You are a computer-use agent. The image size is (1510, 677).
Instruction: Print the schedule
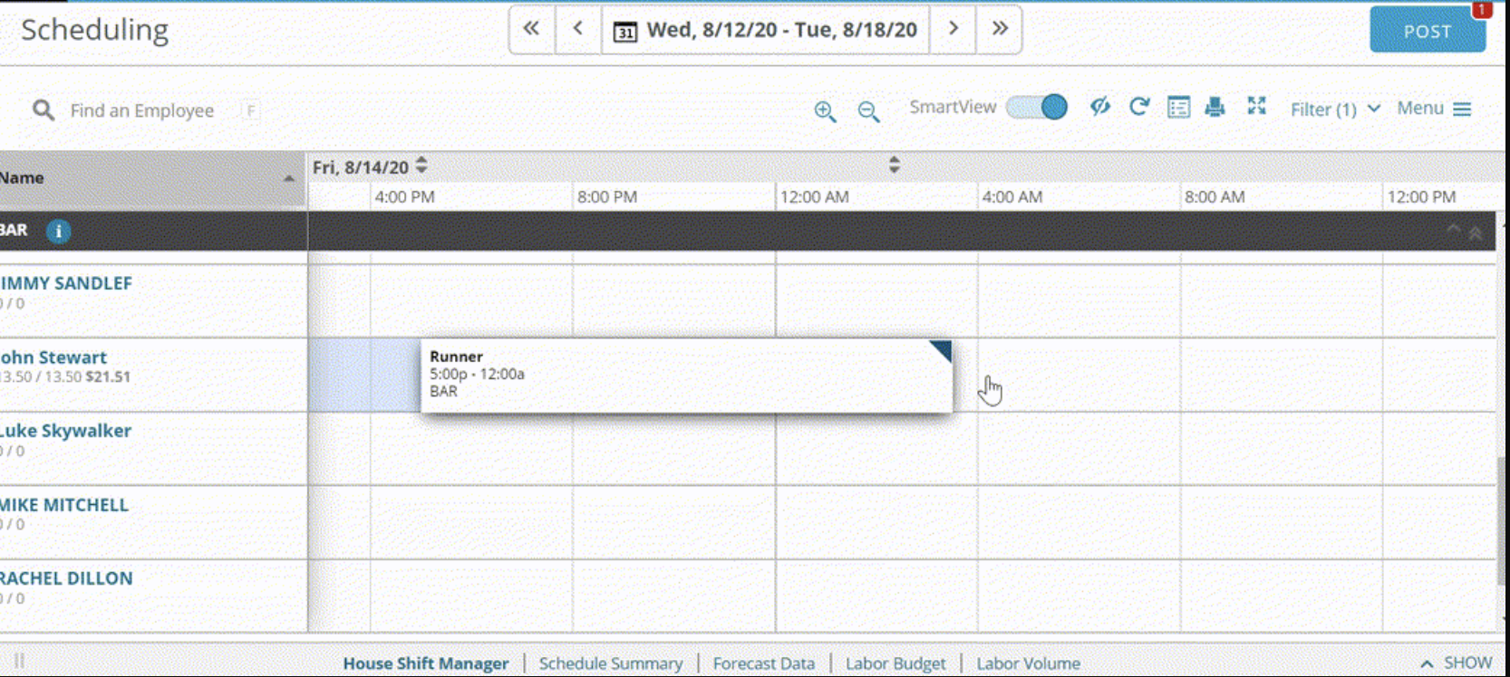(x=1215, y=107)
